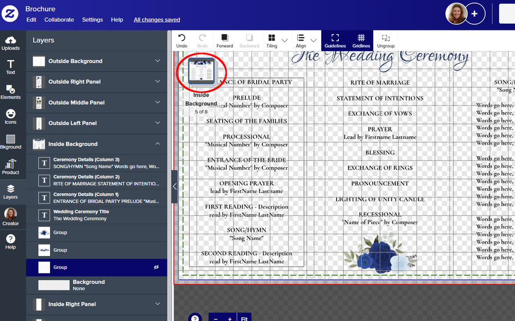The width and height of the screenshot is (515, 321).
Task: Click the Layers panel heading
Action: (x=43, y=40)
